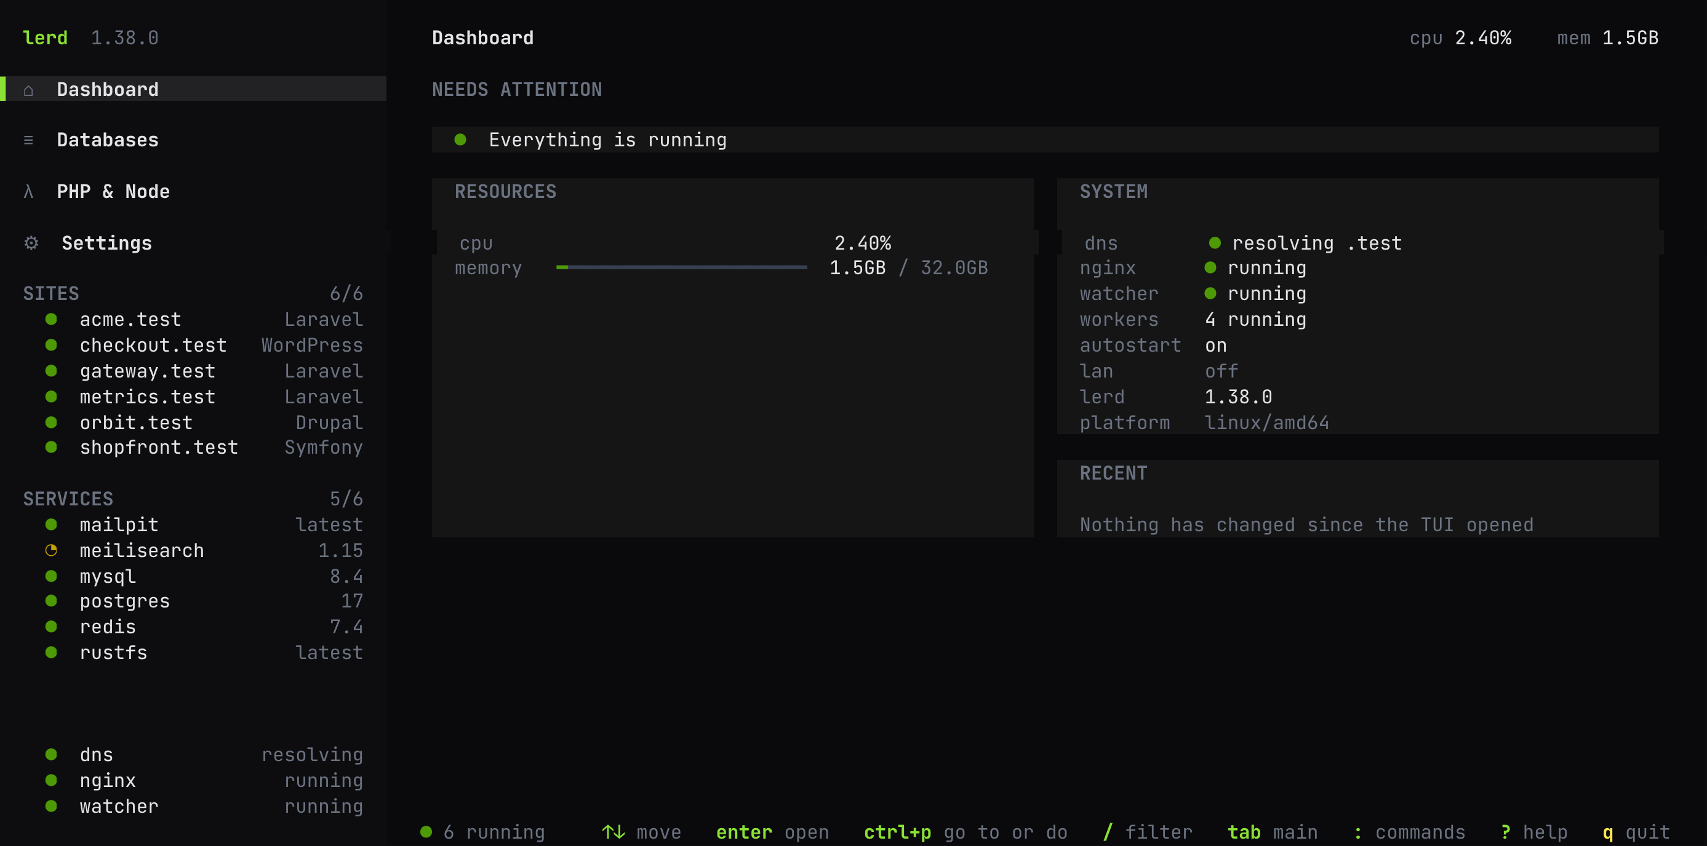Click the footer 6 running status dot
The image size is (1707, 846).
tap(426, 831)
